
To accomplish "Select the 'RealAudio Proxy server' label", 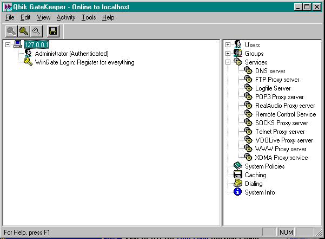I will coord(285,106).
